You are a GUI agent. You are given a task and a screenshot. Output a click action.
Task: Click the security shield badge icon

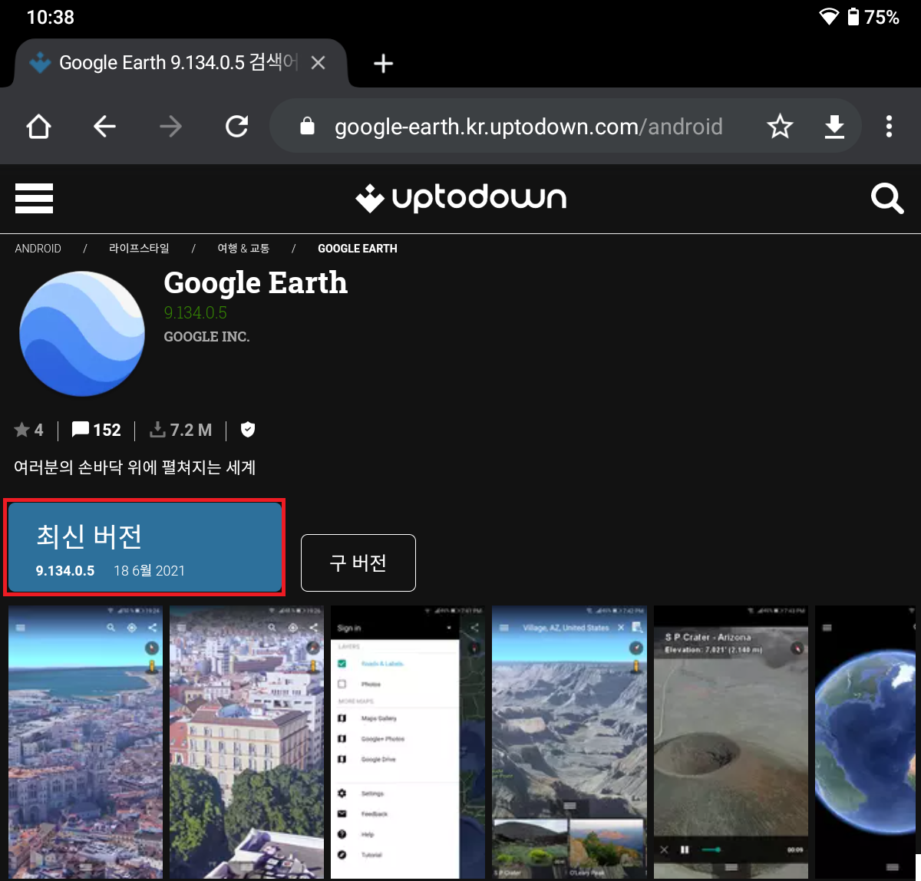coord(247,430)
